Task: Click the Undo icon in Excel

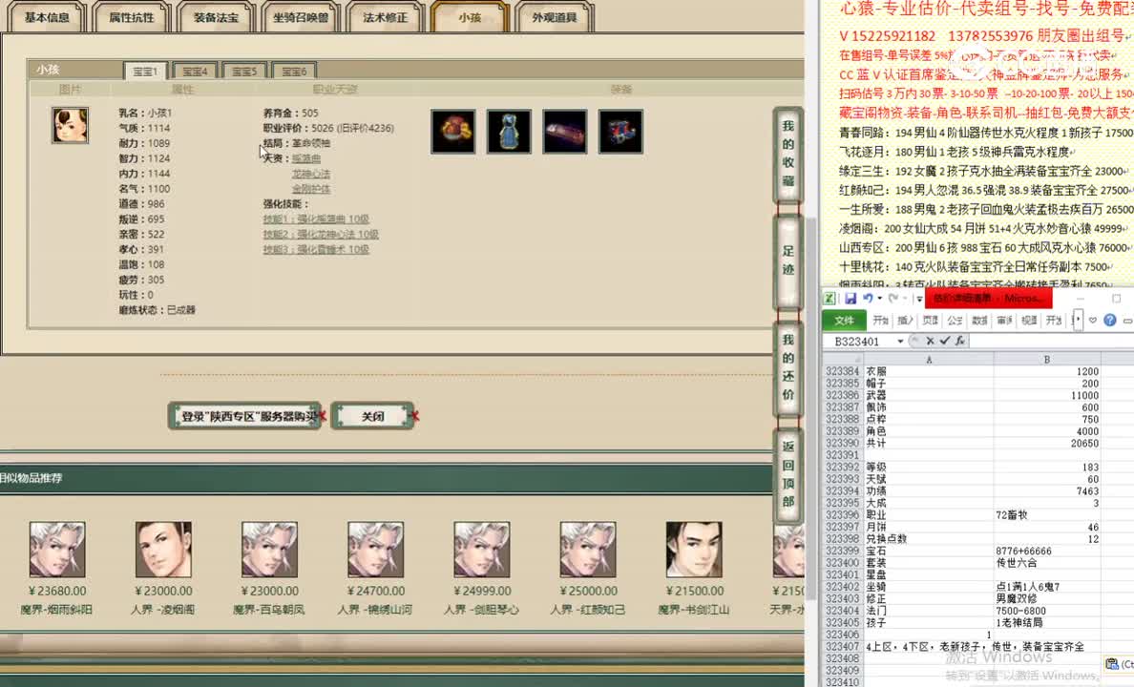Action: 867,298
